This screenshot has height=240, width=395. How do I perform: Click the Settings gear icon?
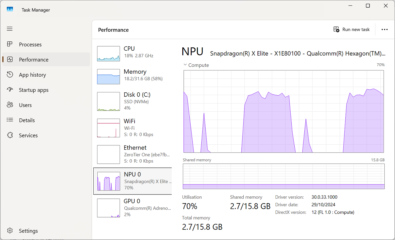pos(10,231)
